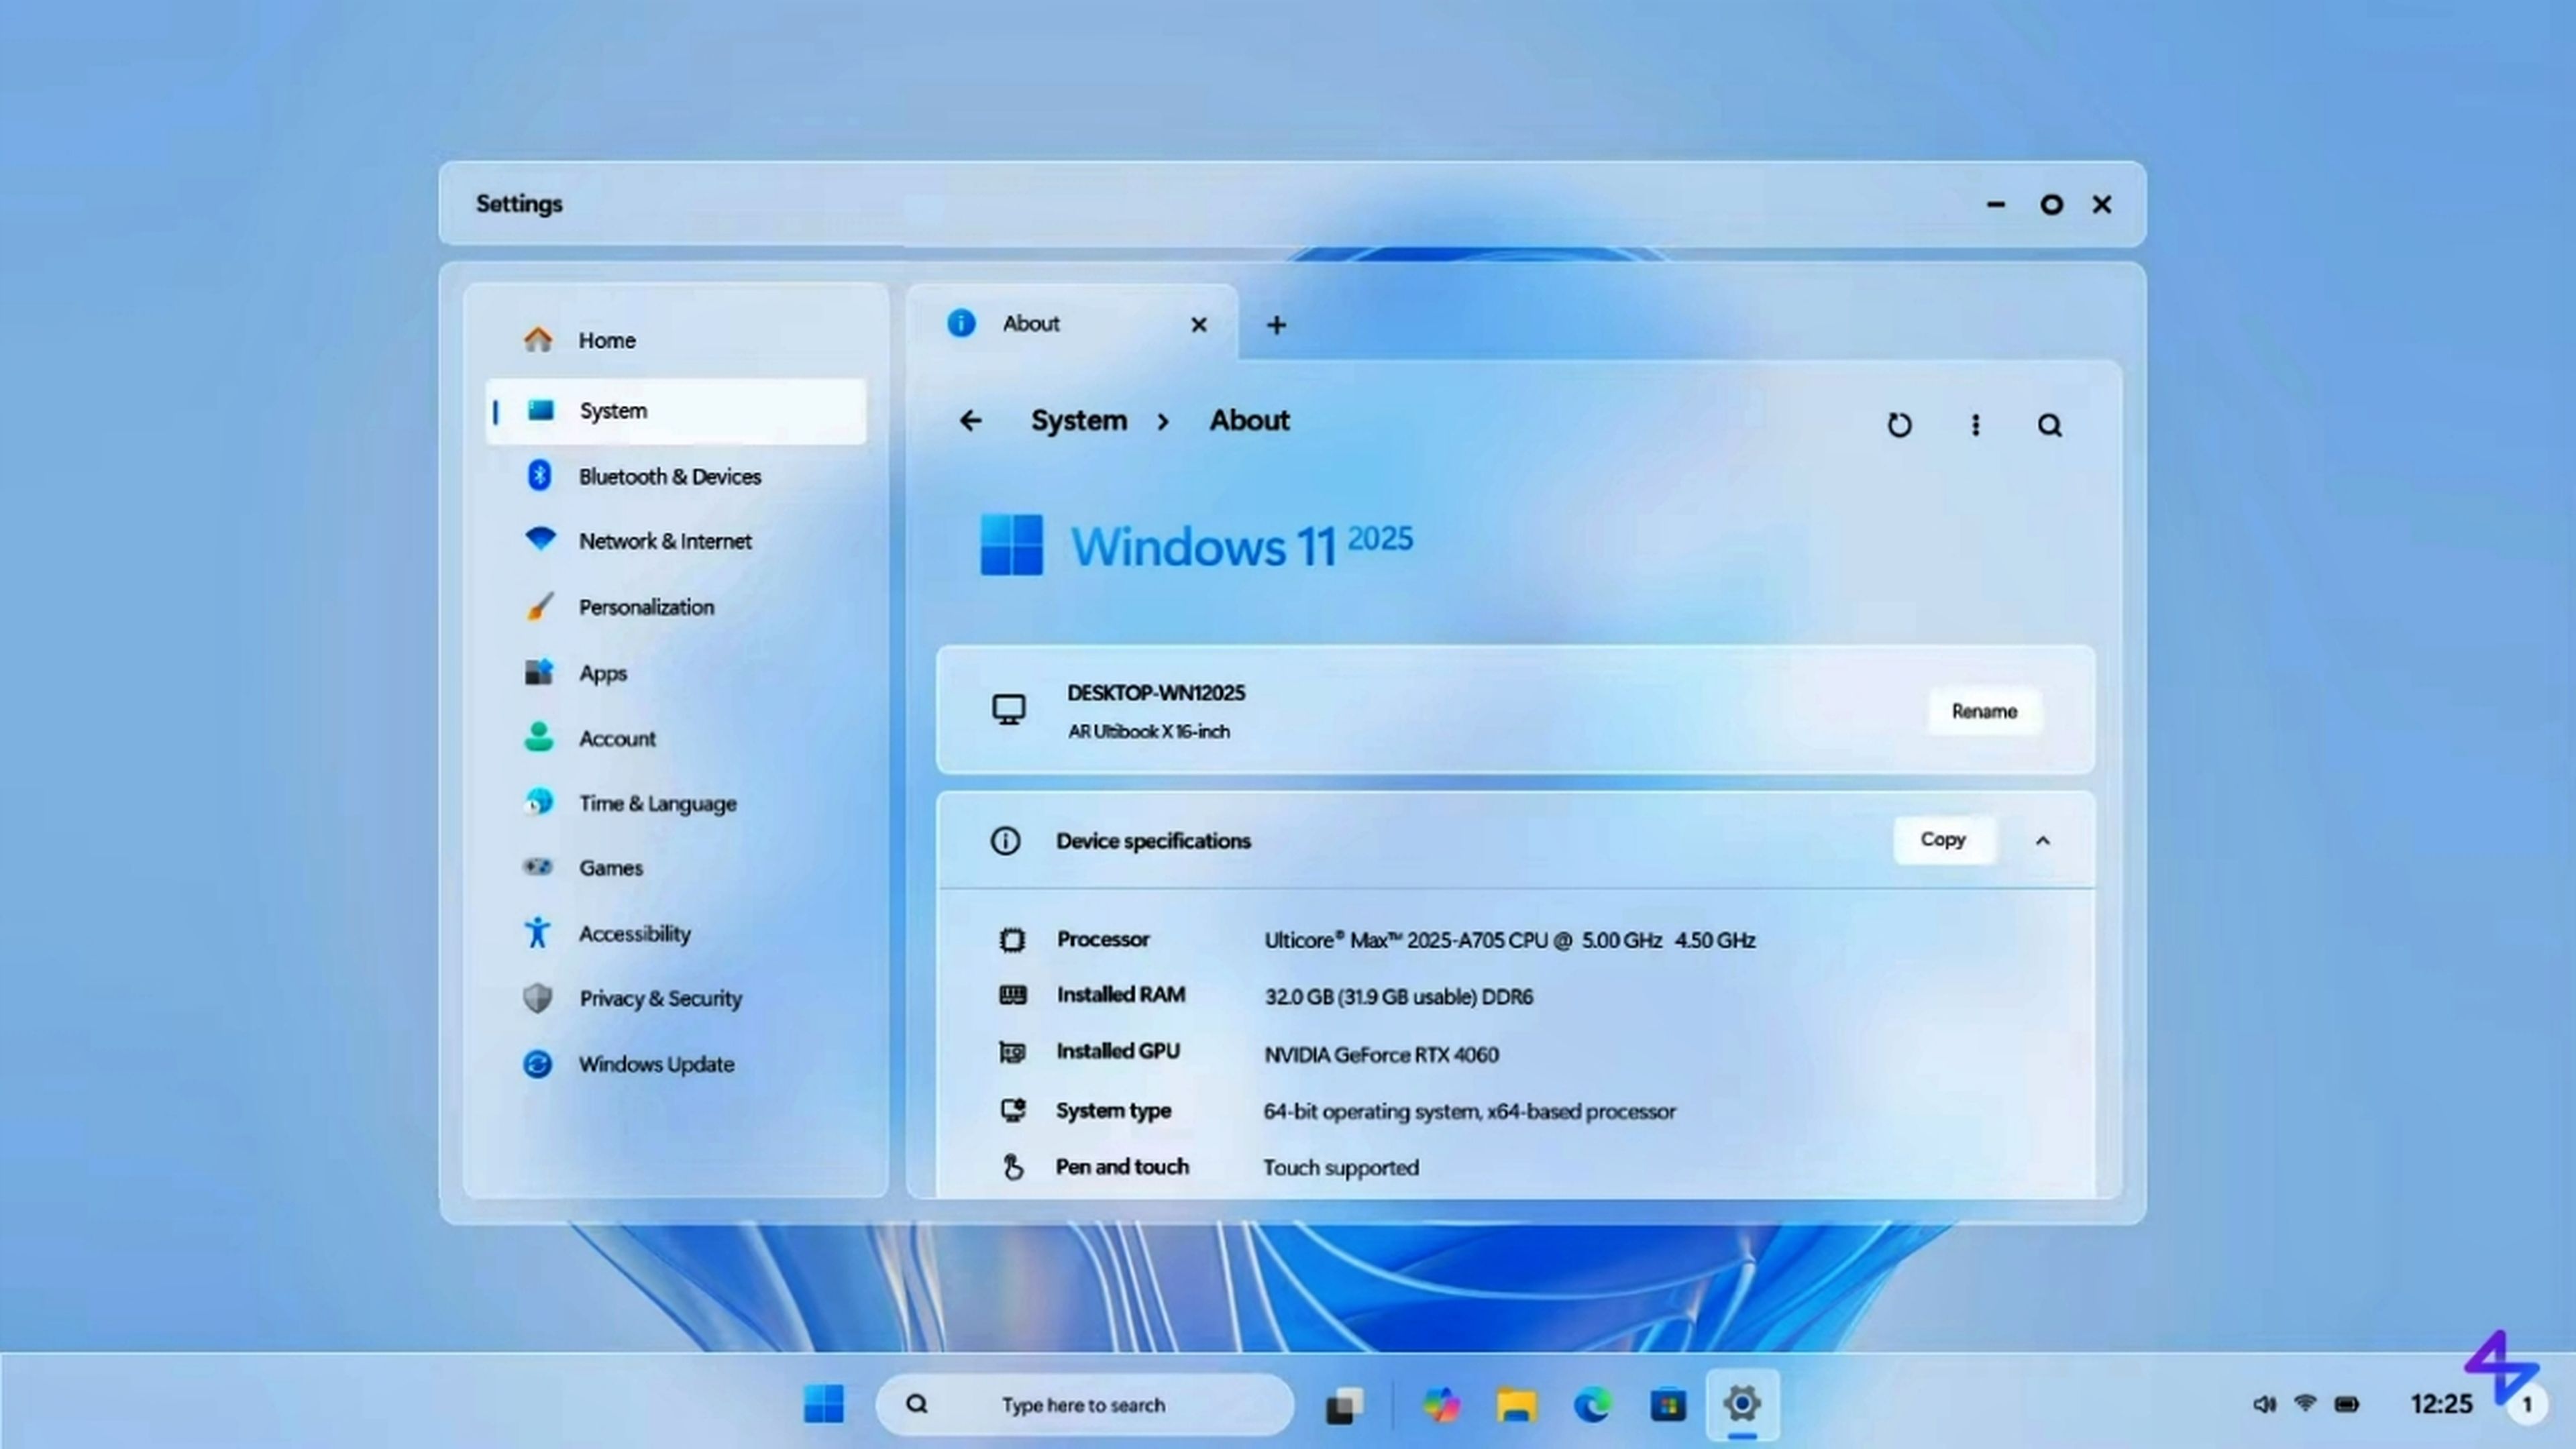
Task: Click the Processor chip icon
Action: (1012, 939)
